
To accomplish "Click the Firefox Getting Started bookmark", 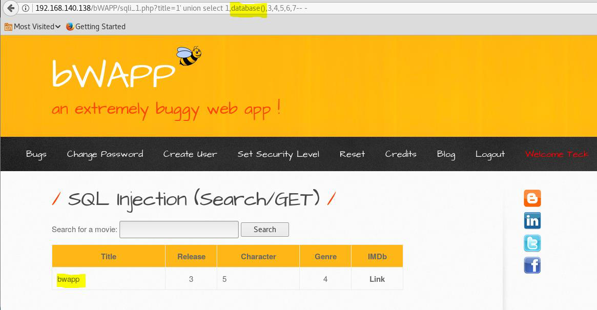I will 95,27.
